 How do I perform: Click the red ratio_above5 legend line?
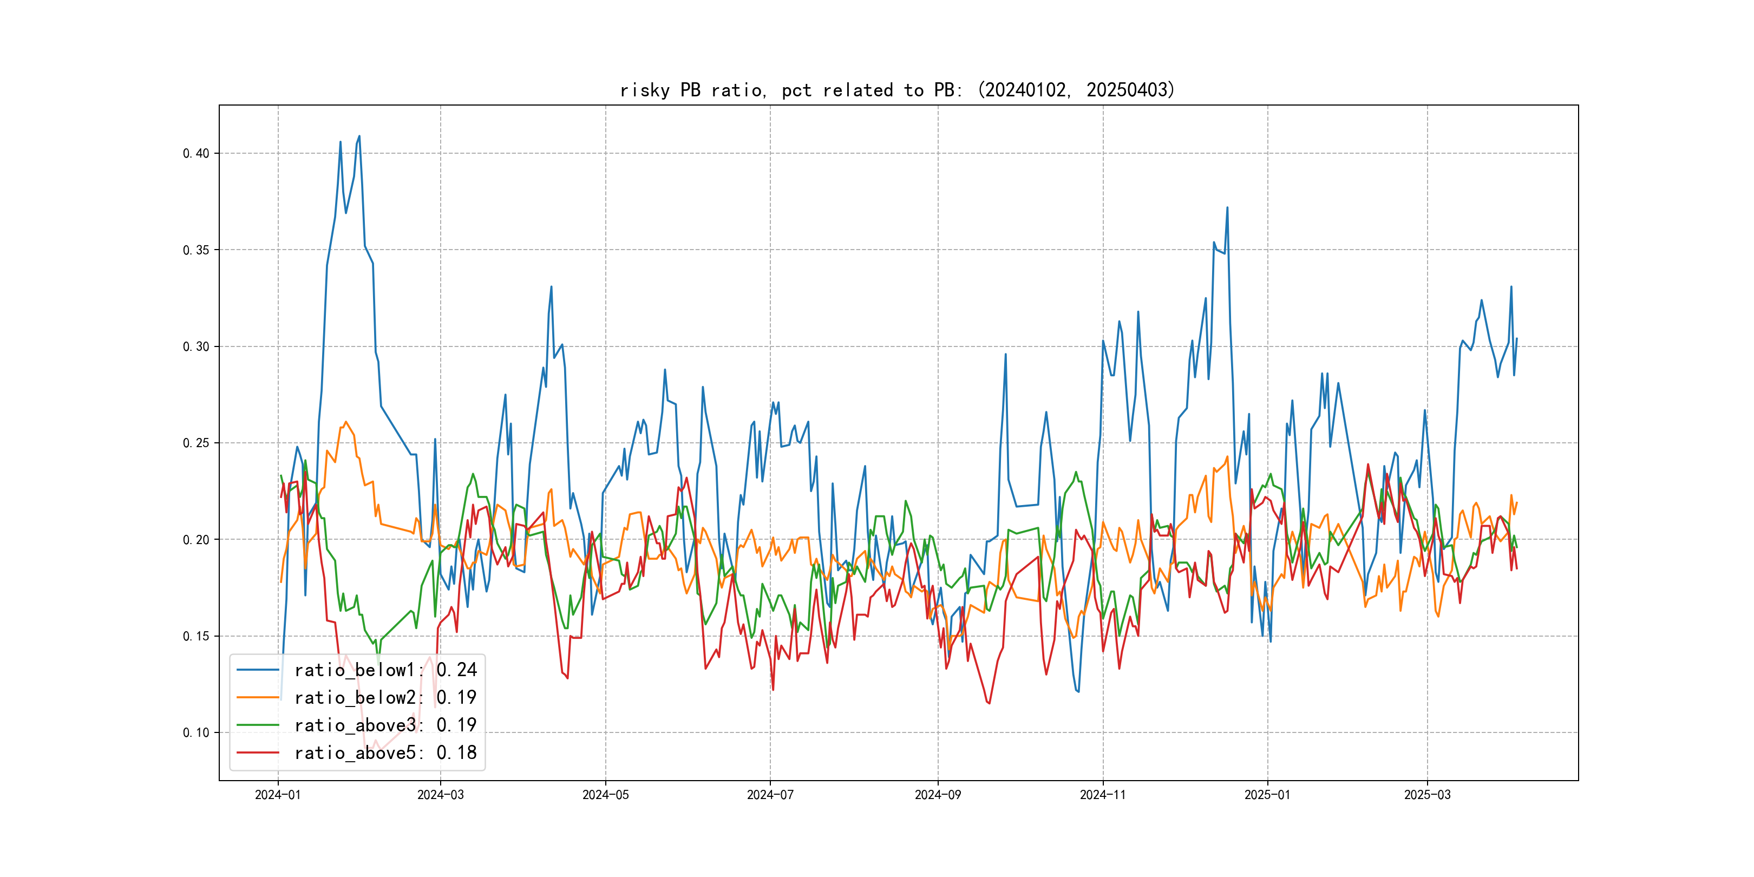tap(257, 752)
